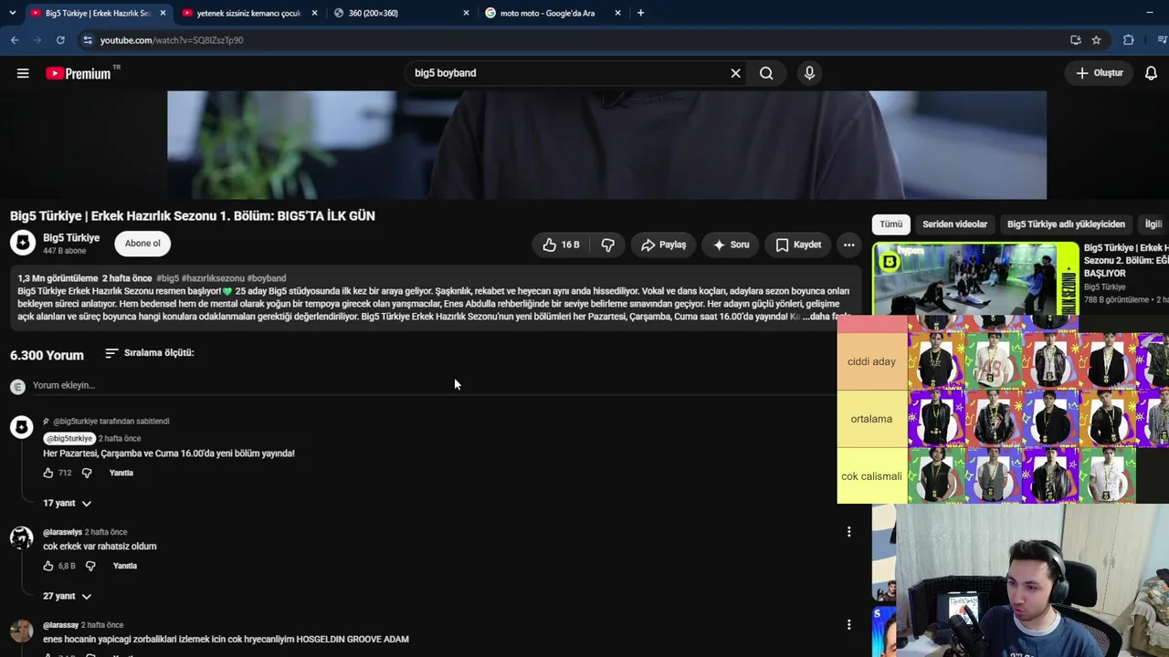Dislike the @laraswiys comment

click(x=90, y=566)
